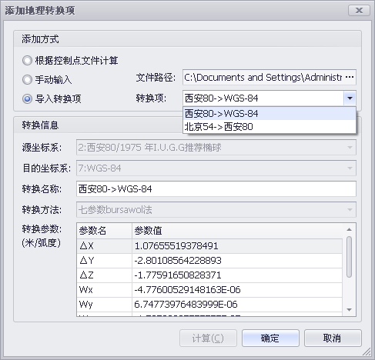Expand the 目的坐标系 dropdown
Image resolution: width=375 pixels, height=360 pixels.
coord(350,168)
